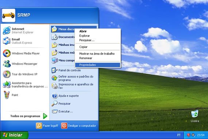Launch the Windows Messenger icon
This screenshot has width=208, height=139.
click(7, 64)
